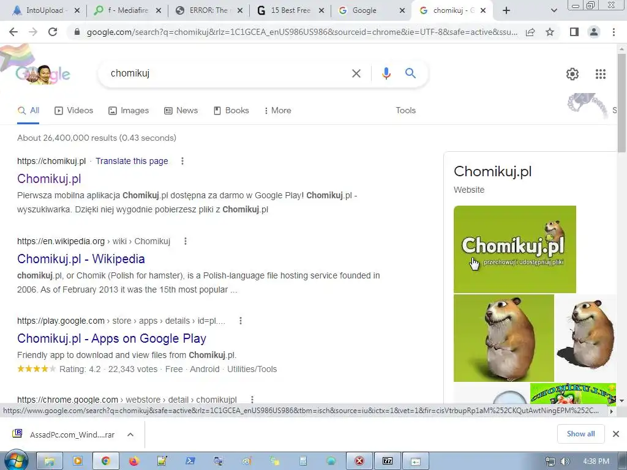Open Chrome three-dot menu

point(614,32)
